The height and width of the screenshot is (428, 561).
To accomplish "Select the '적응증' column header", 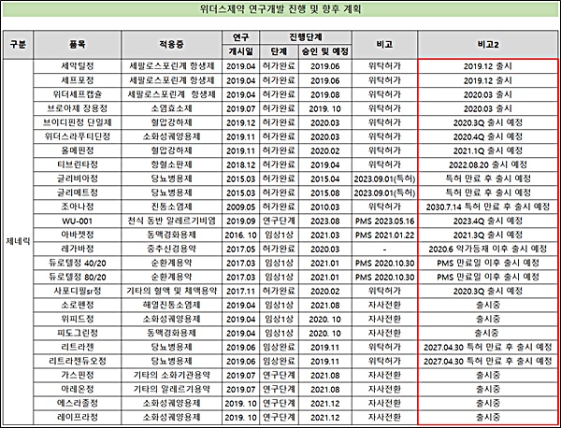I will (x=171, y=45).
